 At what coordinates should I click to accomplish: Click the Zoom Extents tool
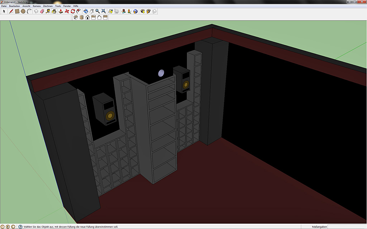pyautogui.click(x=104, y=11)
